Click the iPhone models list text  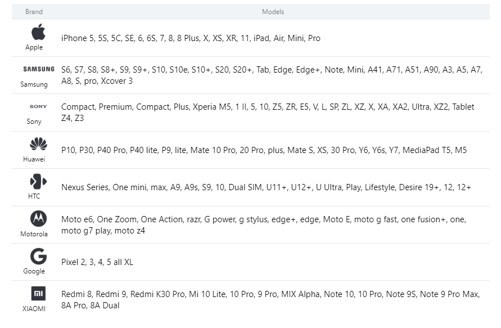click(191, 38)
